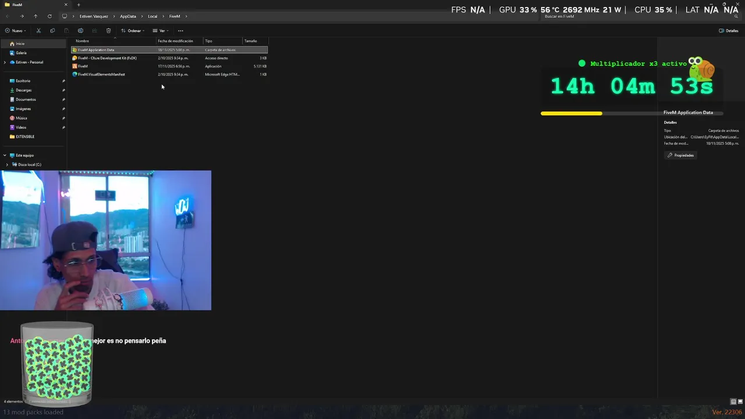This screenshot has height=419, width=745.
Task: Toggle the Detalles pane button
Action: 729,31
